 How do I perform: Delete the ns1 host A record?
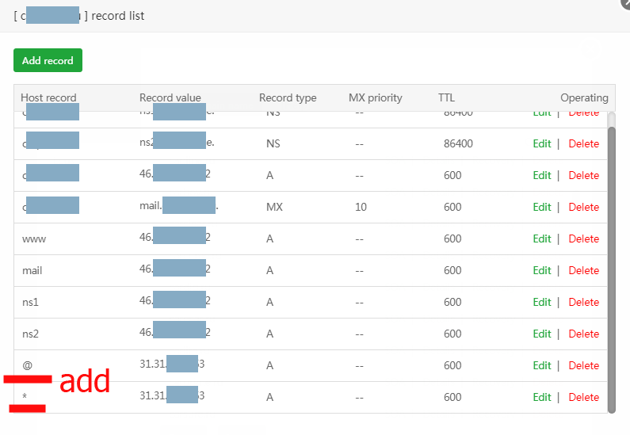click(x=583, y=302)
